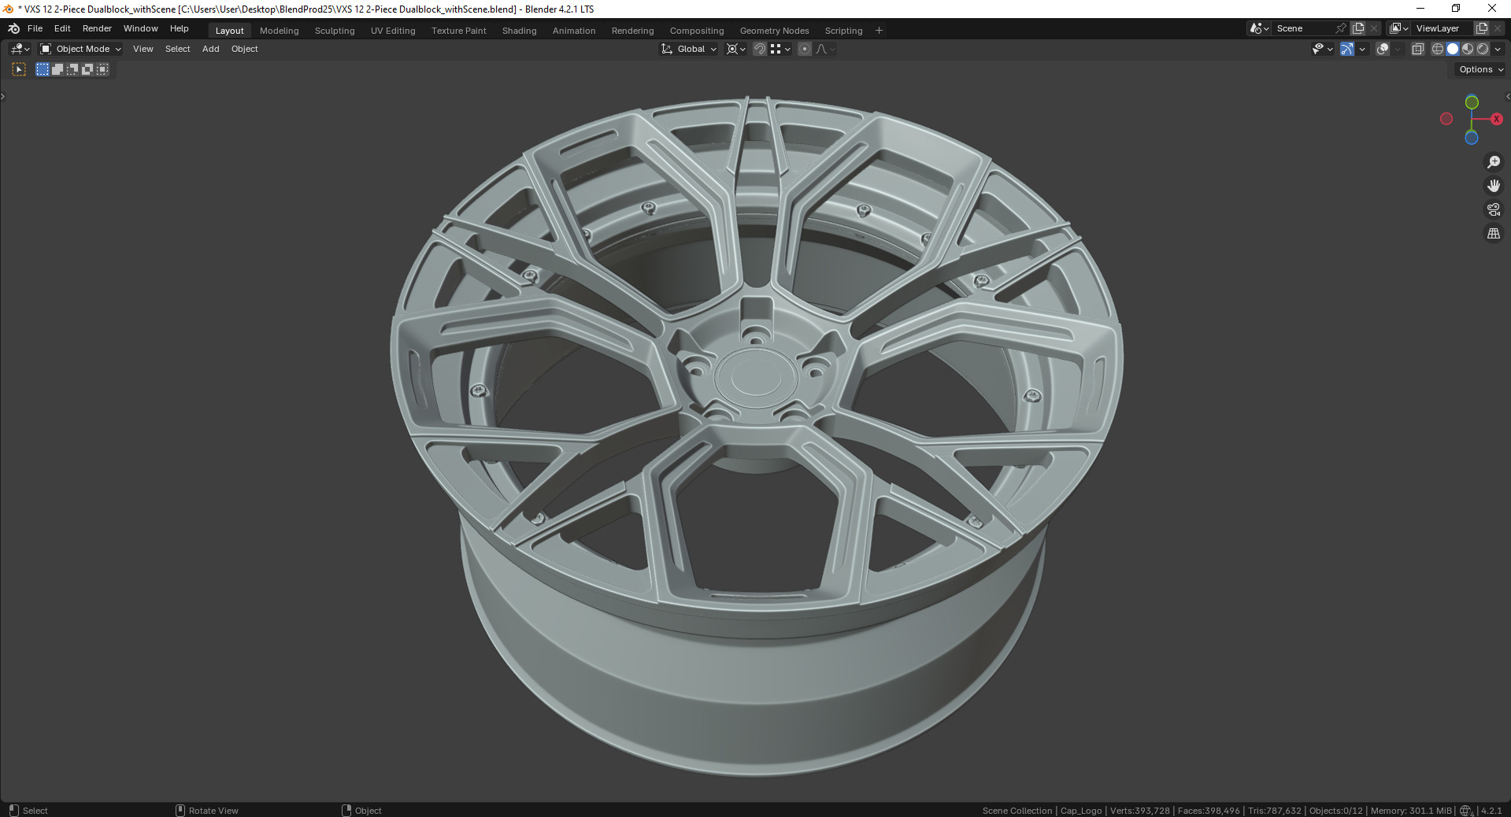The image size is (1511, 817).
Task: Open the Edit menu
Action: (62, 28)
